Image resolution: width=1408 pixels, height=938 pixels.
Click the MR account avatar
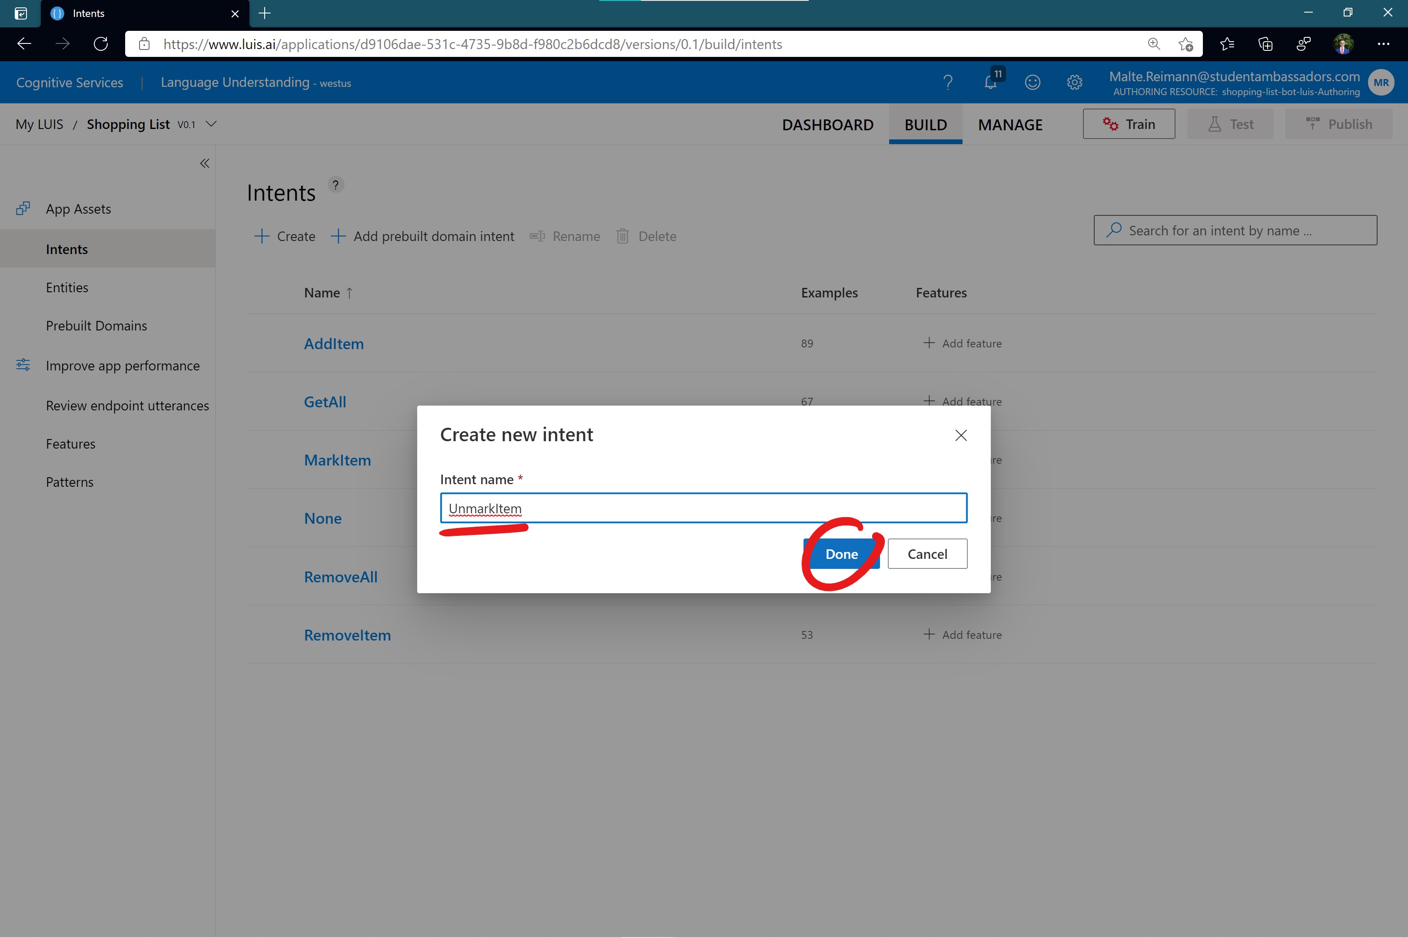click(x=1381, y=83)
